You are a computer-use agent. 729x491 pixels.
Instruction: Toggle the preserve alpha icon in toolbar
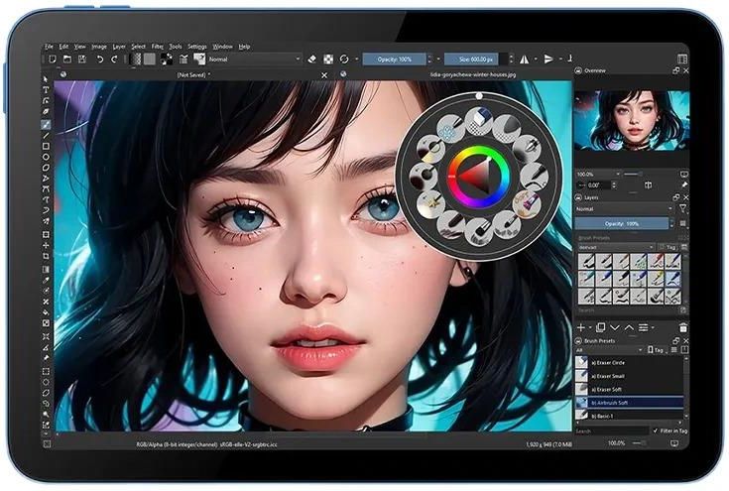coord(326,60)
